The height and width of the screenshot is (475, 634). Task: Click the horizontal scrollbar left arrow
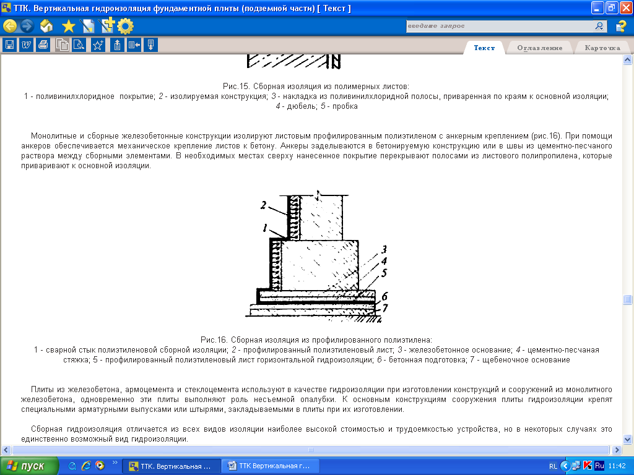pyautogui.click(x=6, y=450)
